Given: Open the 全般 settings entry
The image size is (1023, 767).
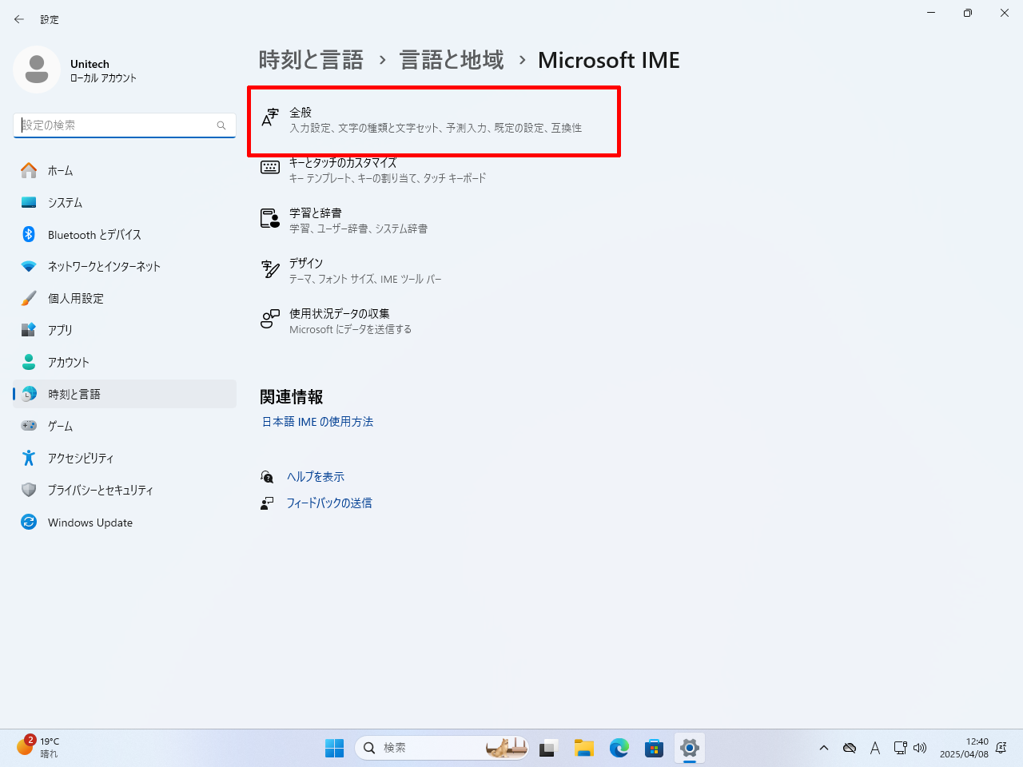Looking at the screenshot, I should click(434, 121).
